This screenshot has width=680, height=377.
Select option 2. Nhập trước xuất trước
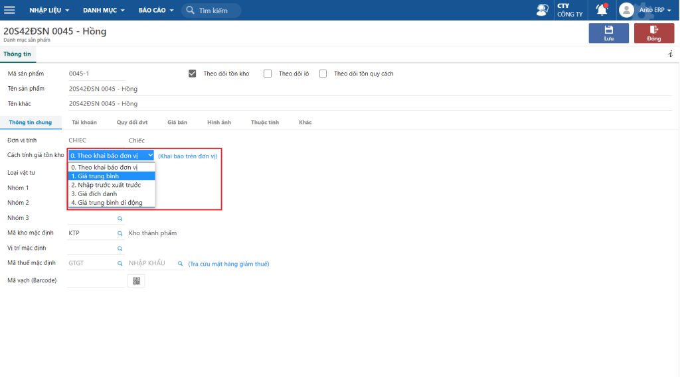pos(112,185)
